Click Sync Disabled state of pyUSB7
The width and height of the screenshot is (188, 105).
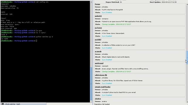107,48
